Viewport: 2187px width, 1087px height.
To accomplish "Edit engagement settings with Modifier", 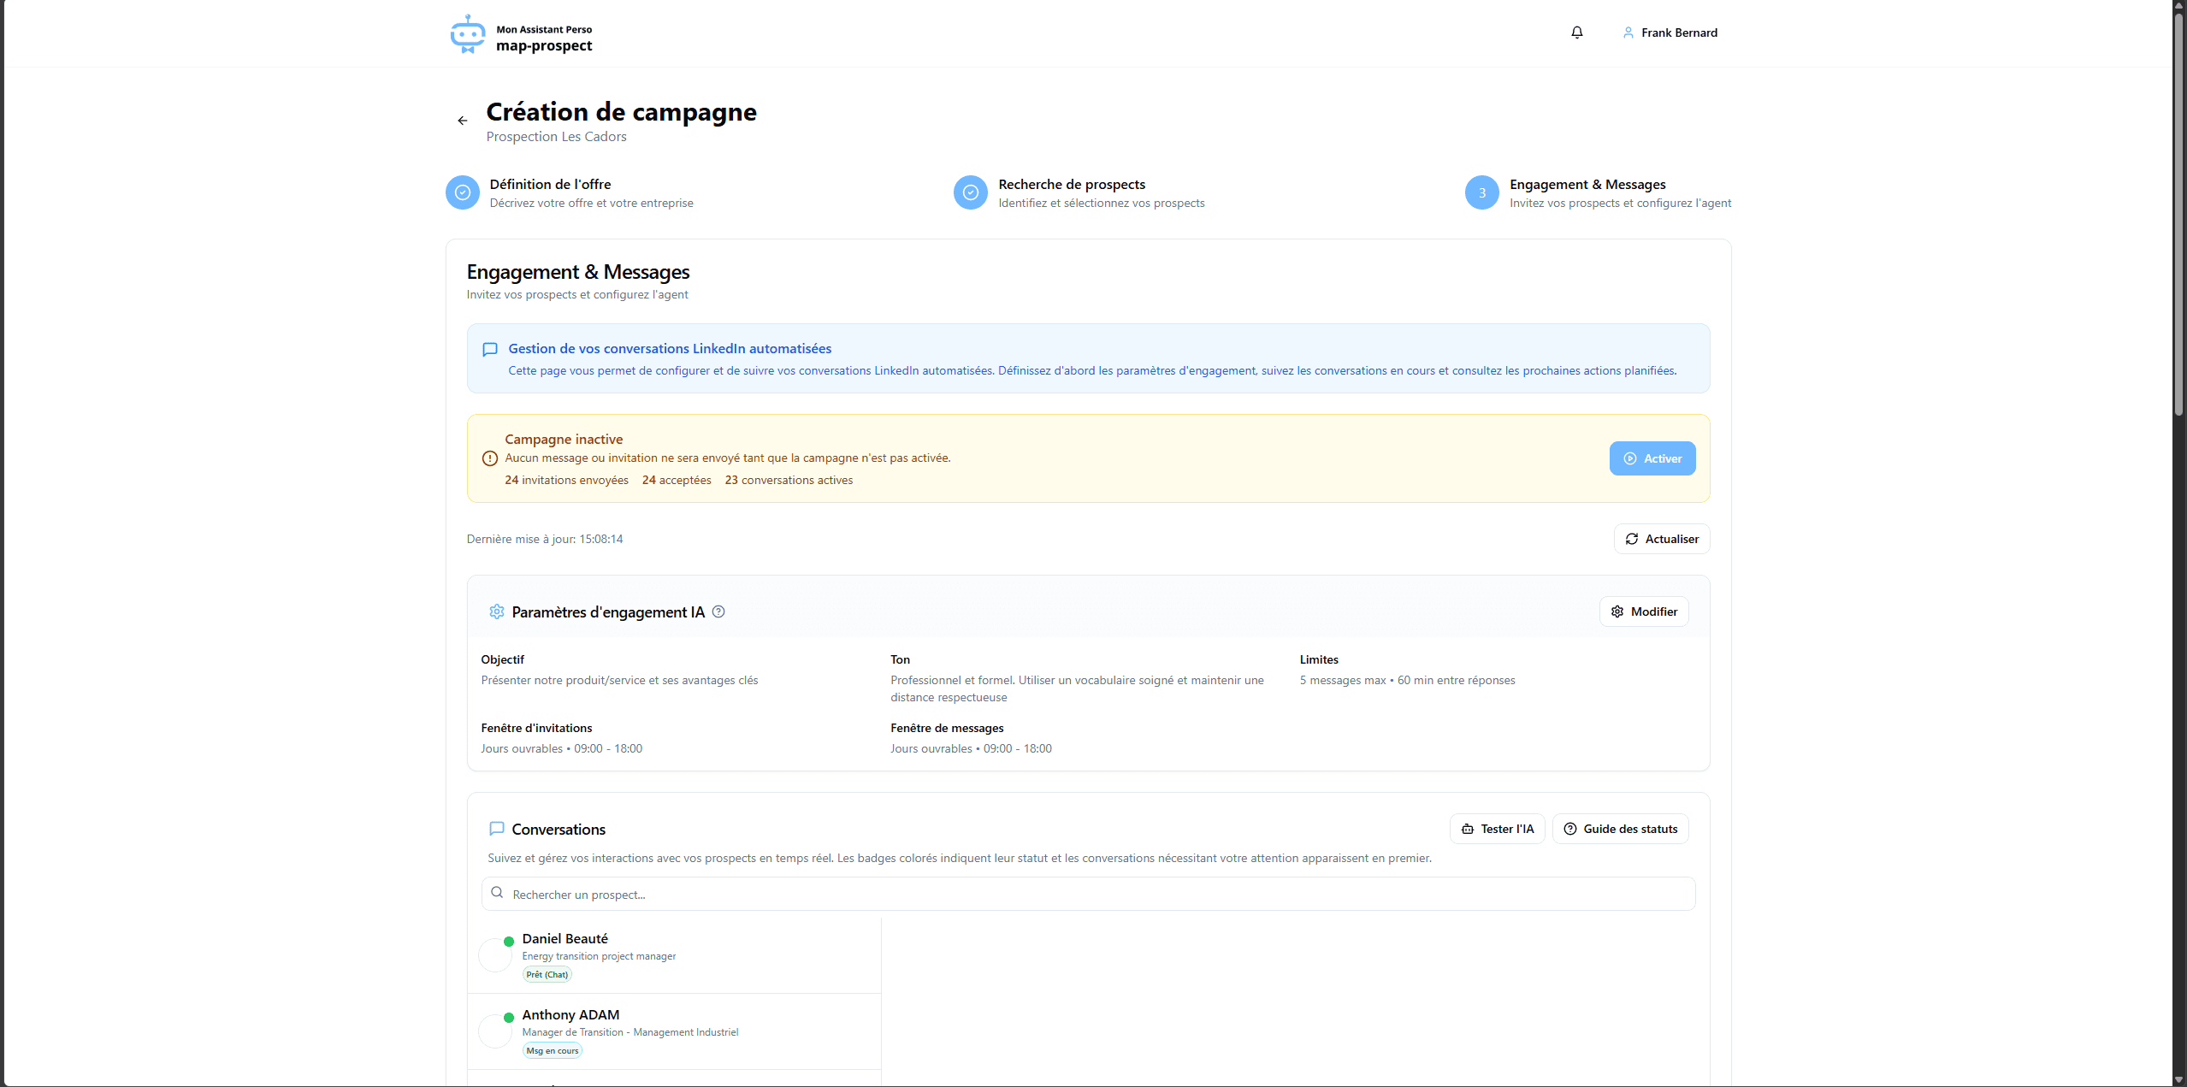I will tap(1644, 611).
